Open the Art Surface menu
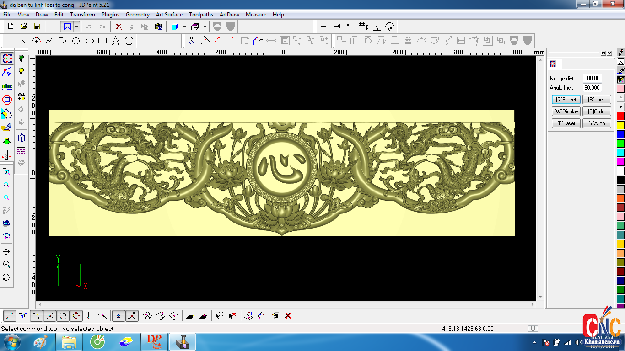Viewport: 625px width, 351px height. tap(169, 15)
